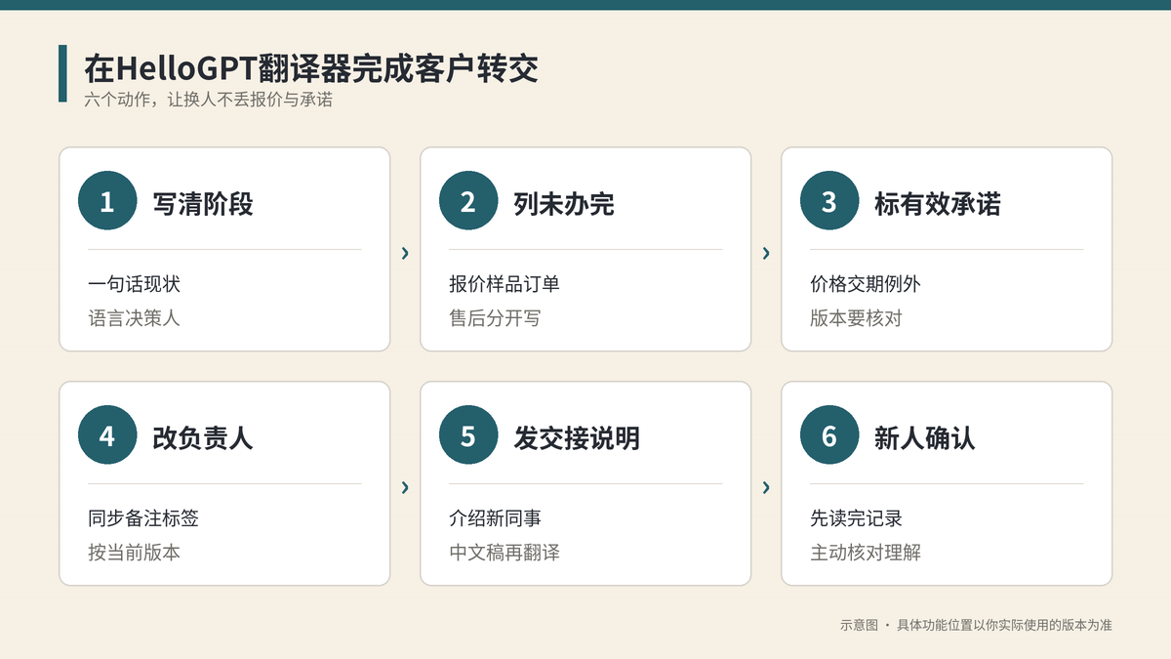This screenshot has height=659, width=1171.
Task: Click the text 同步备注标签
Action: click(143, 518)
